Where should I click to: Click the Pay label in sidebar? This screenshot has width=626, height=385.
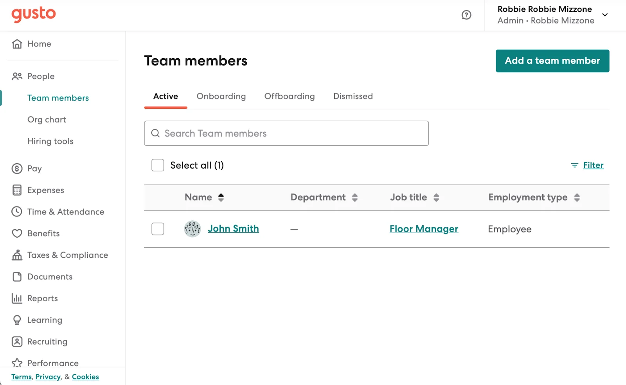click(x=34, y=169)
